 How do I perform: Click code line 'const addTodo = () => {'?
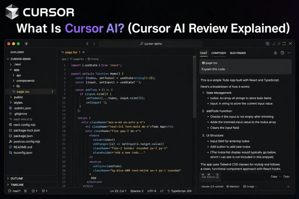click(x=94, y=90)
